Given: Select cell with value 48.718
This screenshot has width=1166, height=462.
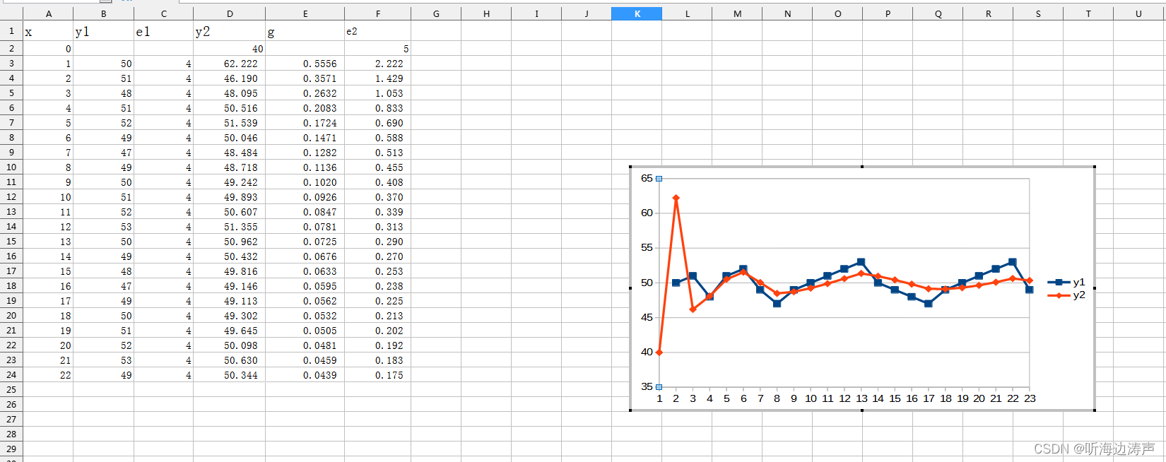Looking at the screenshot, I should [230, 167].
